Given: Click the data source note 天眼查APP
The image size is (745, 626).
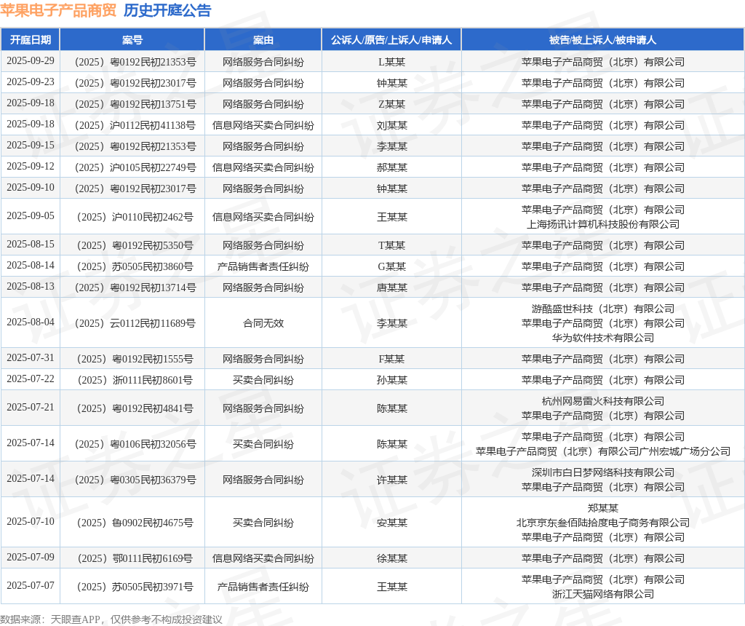Looking at the screenshot, I should (x=76, y=619).
